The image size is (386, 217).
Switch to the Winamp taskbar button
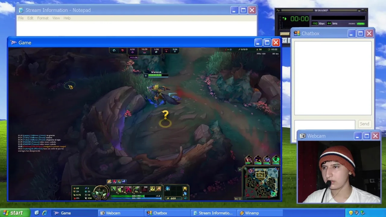point(260,213)
